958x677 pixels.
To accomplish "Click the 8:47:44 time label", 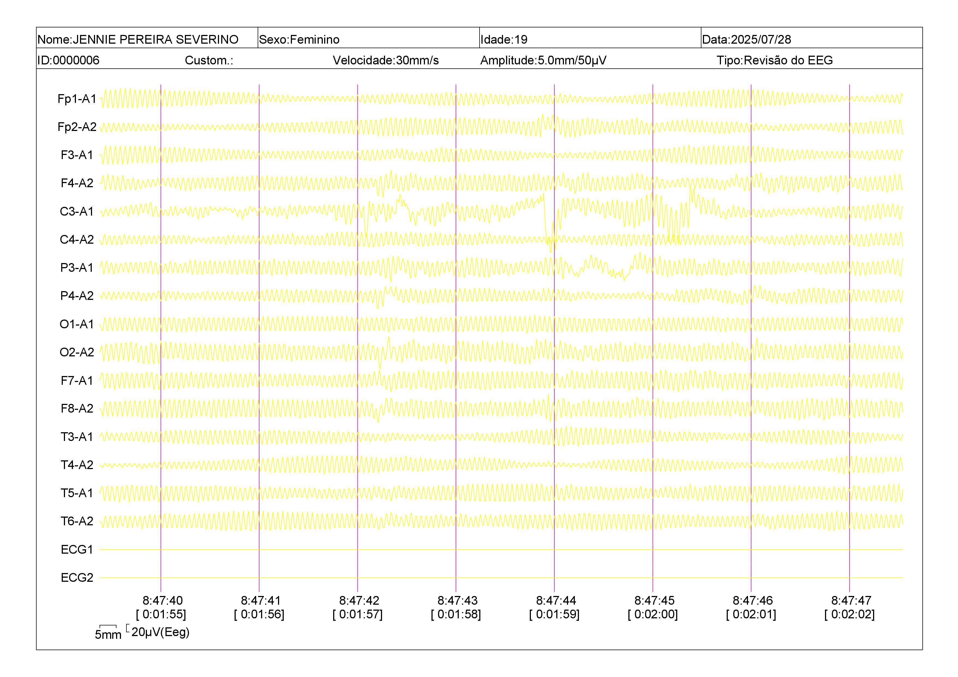I will tap(556, 601).
